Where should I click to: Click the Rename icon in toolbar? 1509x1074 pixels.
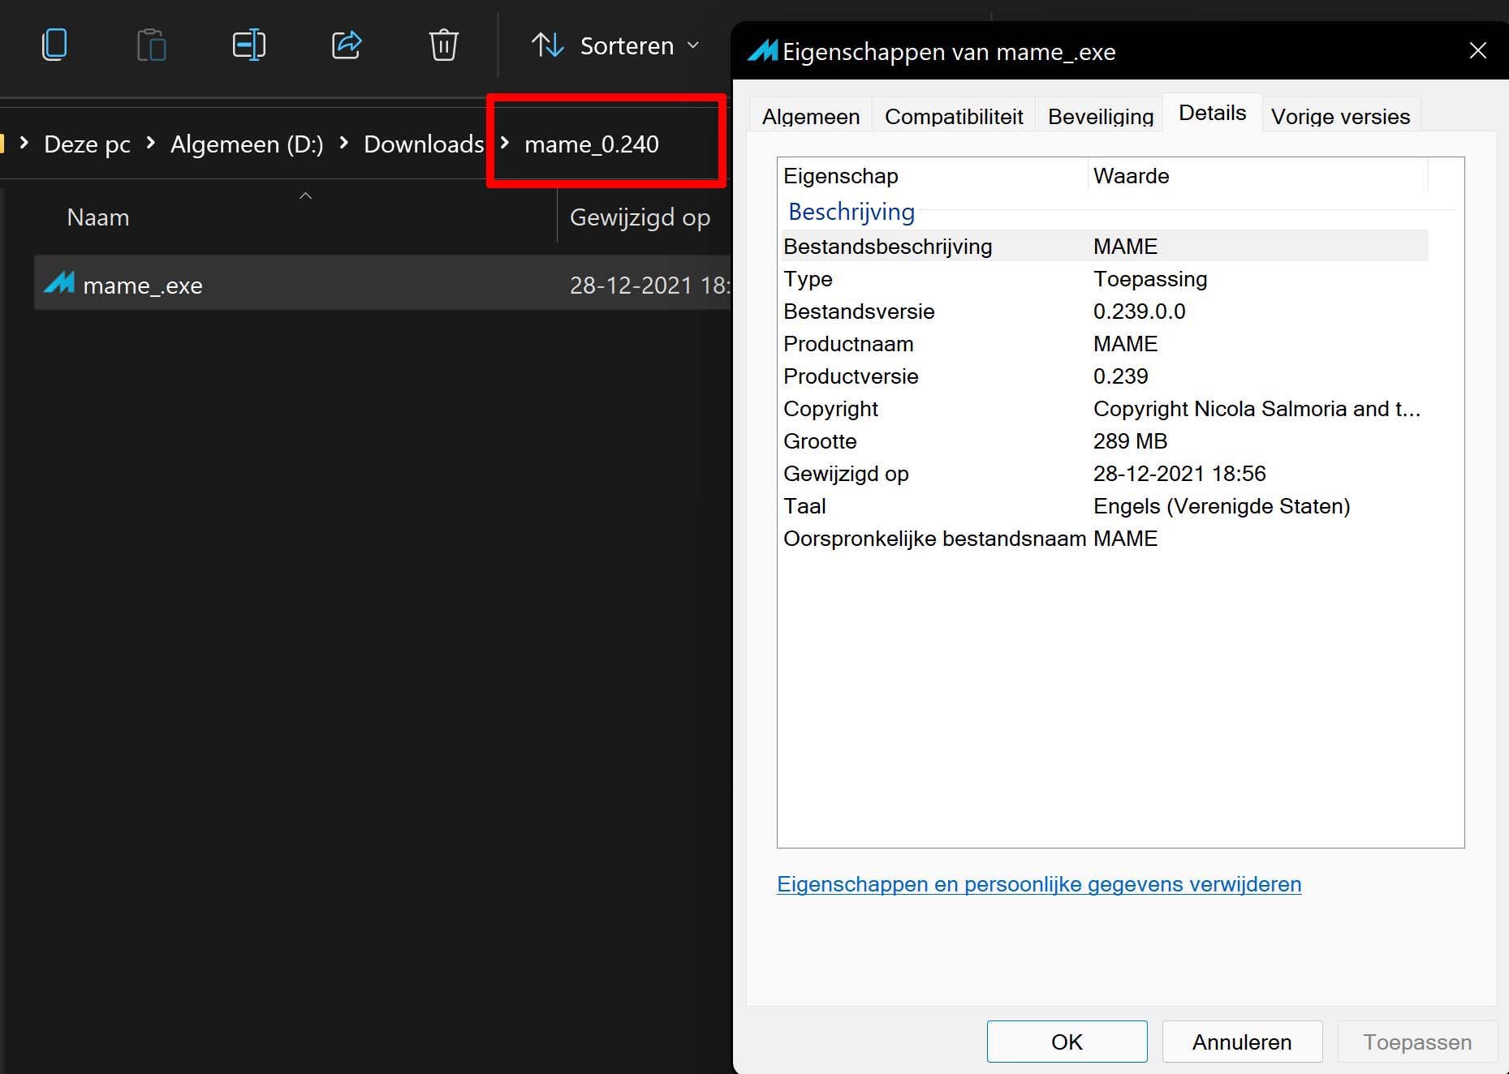click(x=248, y=45)
